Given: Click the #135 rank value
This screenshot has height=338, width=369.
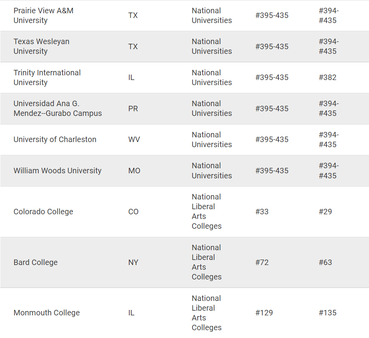Looking at the screenshot, I should [x=327, y=313].
